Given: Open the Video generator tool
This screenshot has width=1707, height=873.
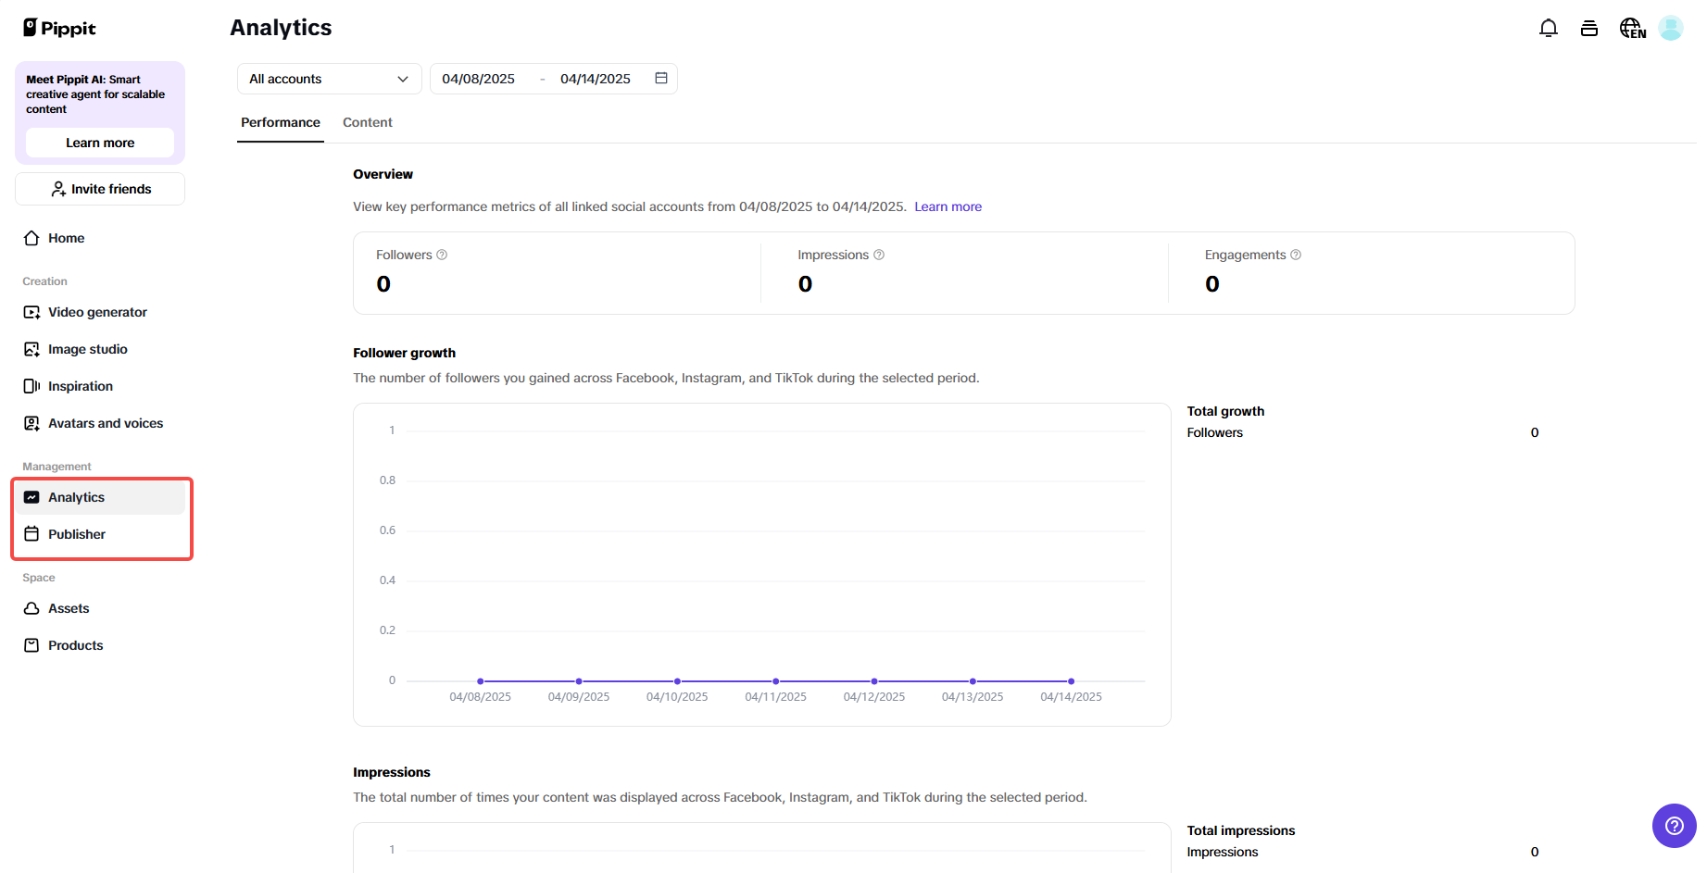Looking at the screenshot, I should click(x=96, y=312).
